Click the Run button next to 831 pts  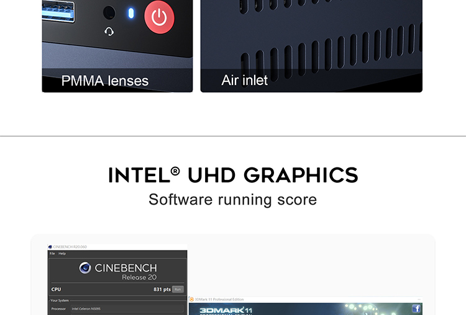178,290
